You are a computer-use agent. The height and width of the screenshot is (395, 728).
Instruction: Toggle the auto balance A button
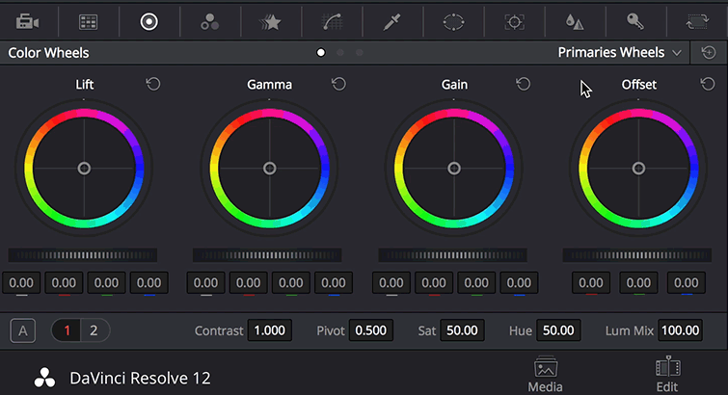(x=21, y=330)
